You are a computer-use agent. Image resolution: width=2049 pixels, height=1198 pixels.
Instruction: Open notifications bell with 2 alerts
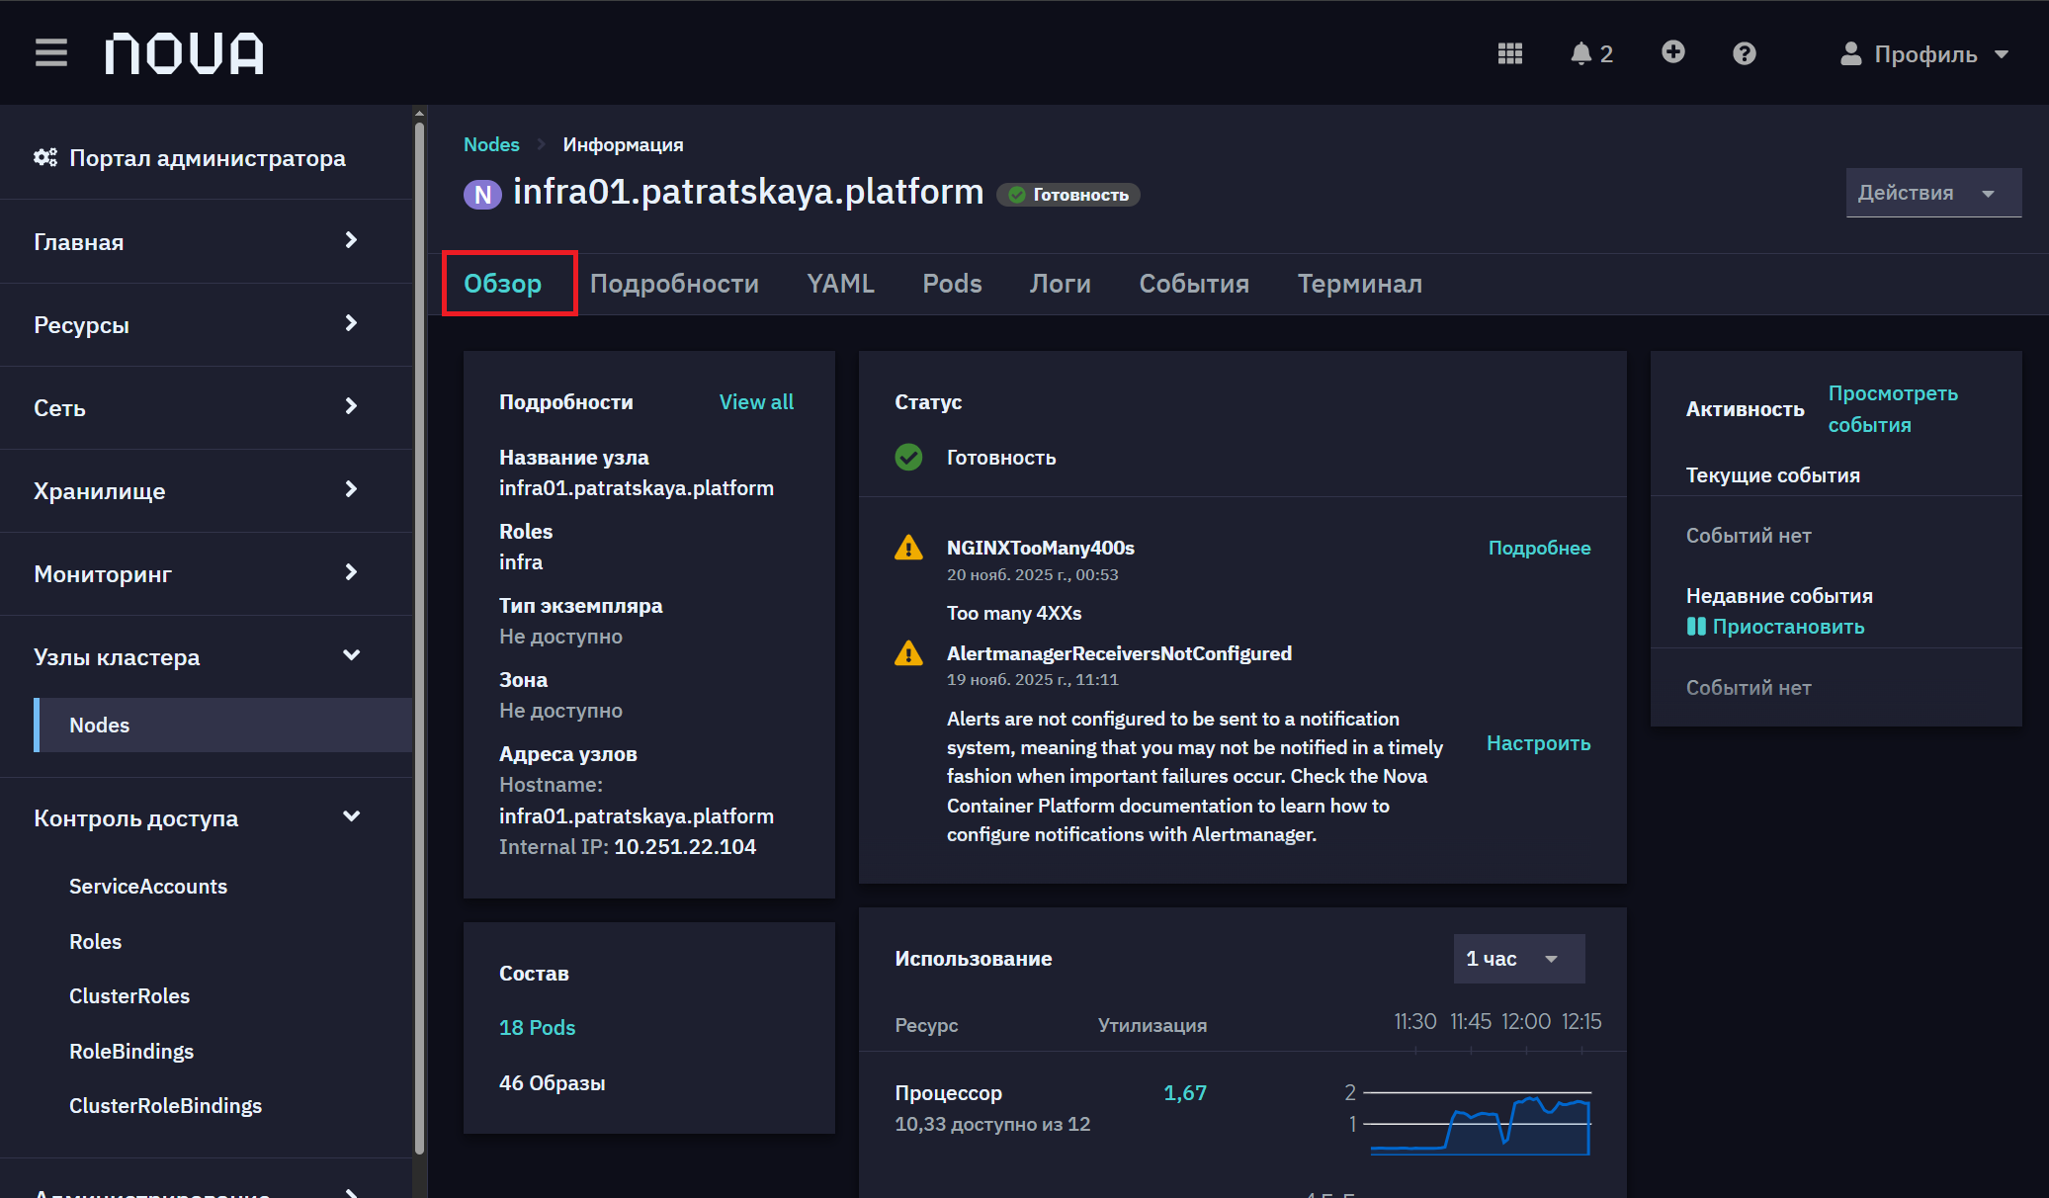point(1591,53)
